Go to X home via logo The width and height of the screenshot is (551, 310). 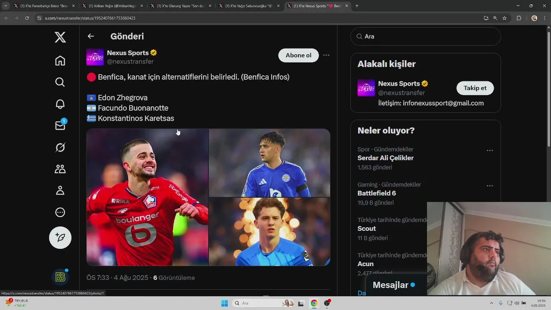click(x=60, y=37)
